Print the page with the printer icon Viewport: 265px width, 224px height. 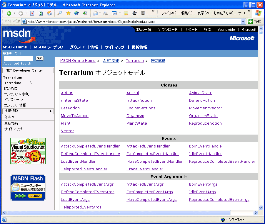coord(106,13)
